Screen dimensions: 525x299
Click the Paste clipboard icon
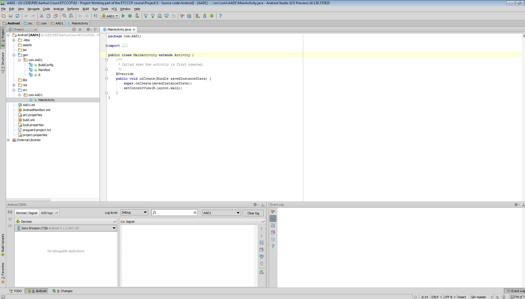coord(56,16)
